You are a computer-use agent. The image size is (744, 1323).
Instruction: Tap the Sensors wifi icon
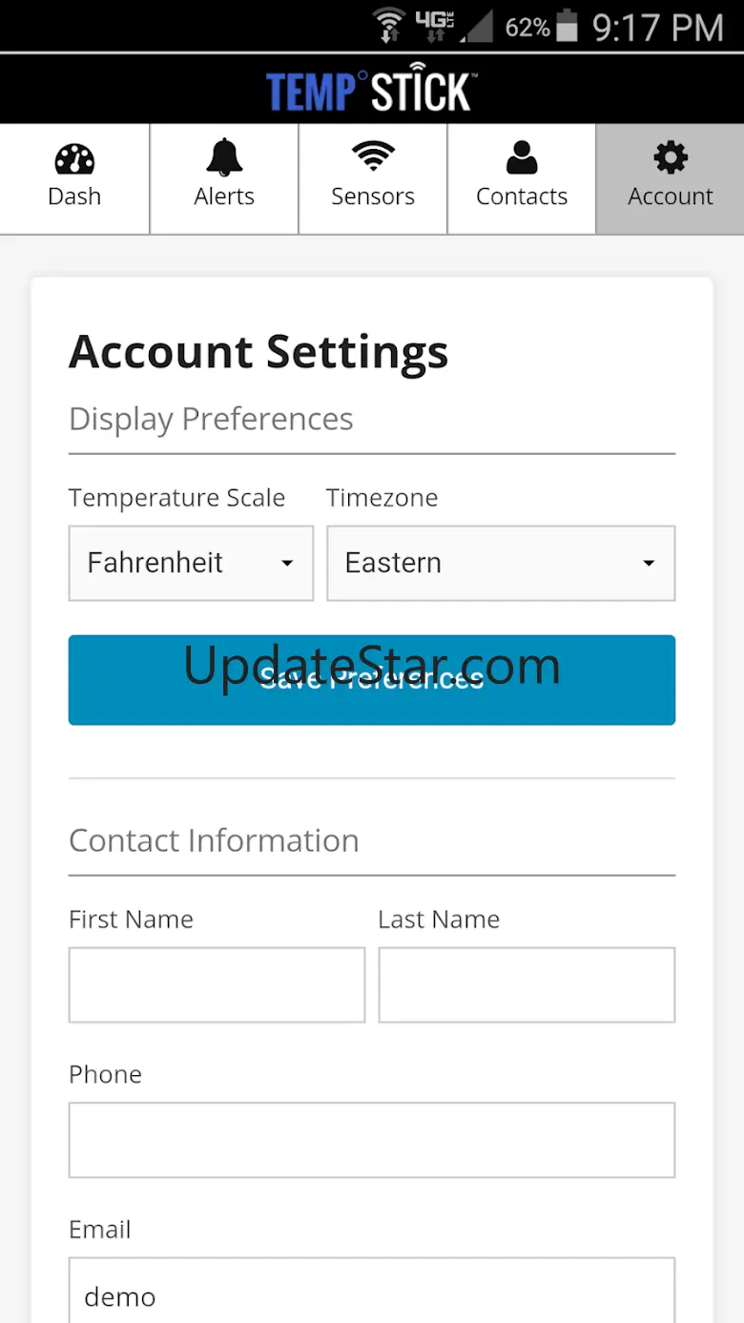(373, 156)
